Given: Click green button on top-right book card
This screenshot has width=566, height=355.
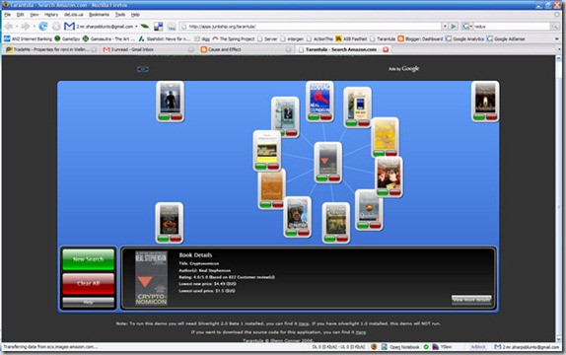Looking at the screenshot, I should pyautogui.click(x=479, y=117).
